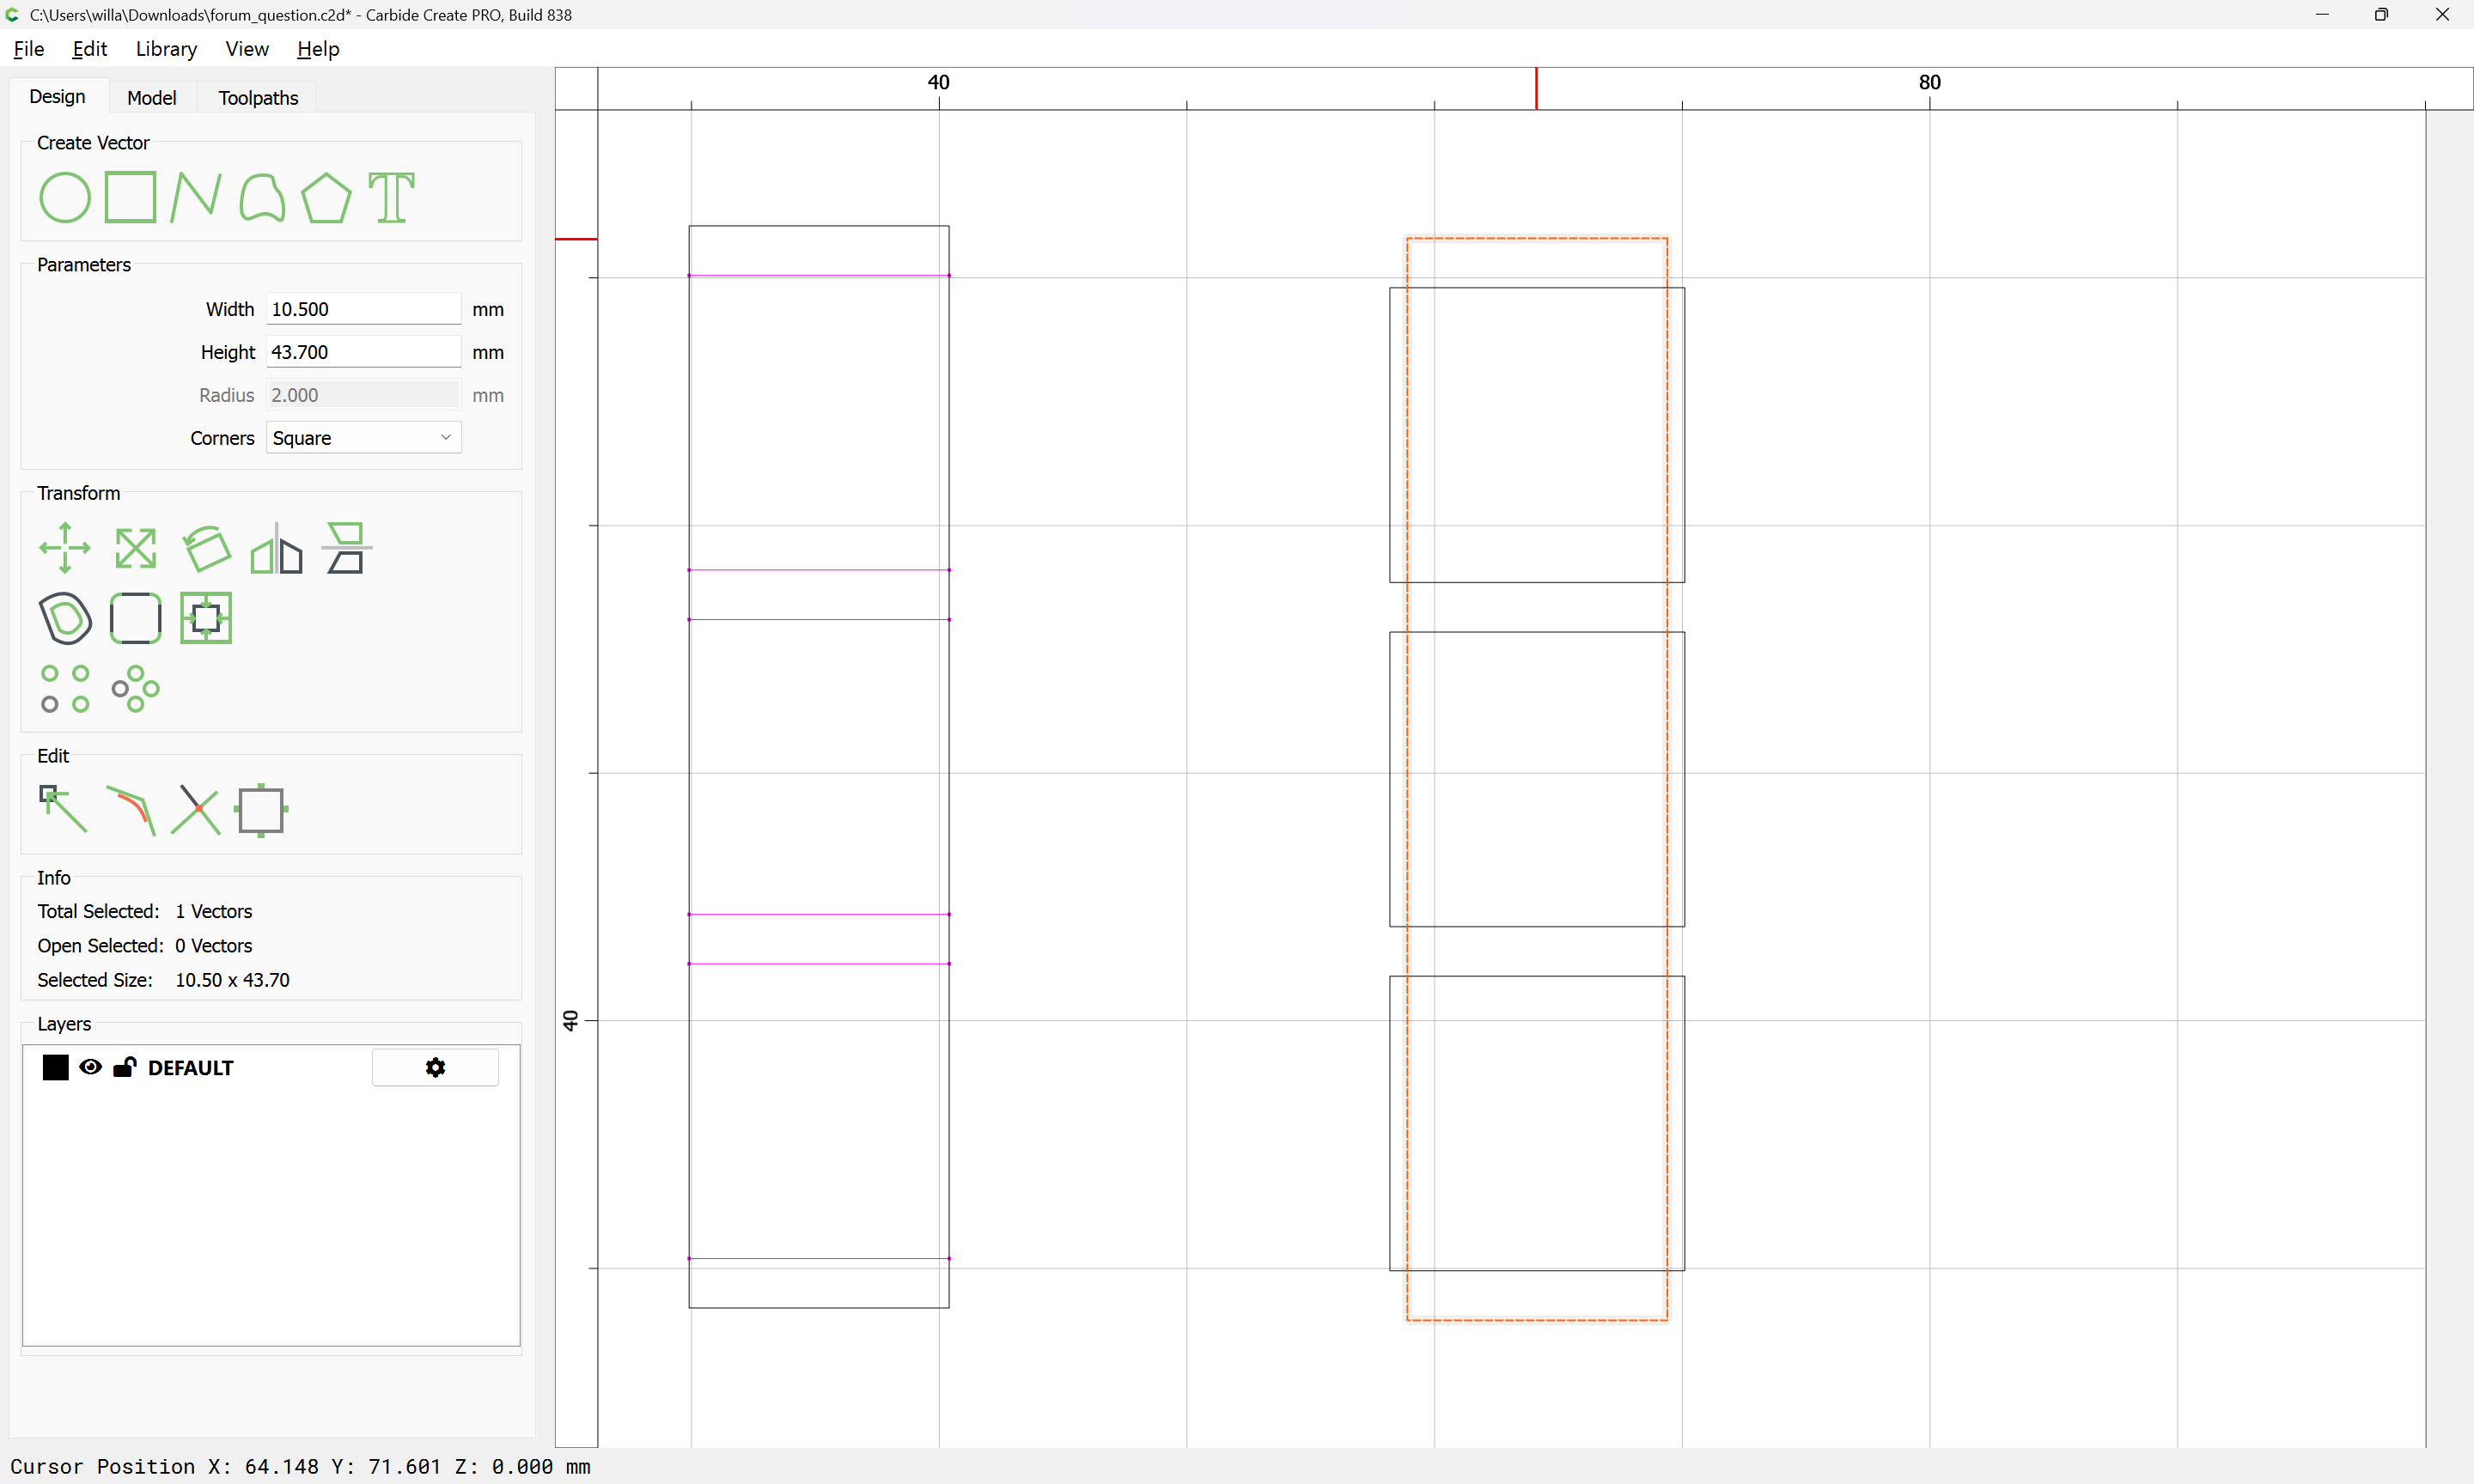Choose the Text creation tool

pyautogui.click(x=391, y=197)
